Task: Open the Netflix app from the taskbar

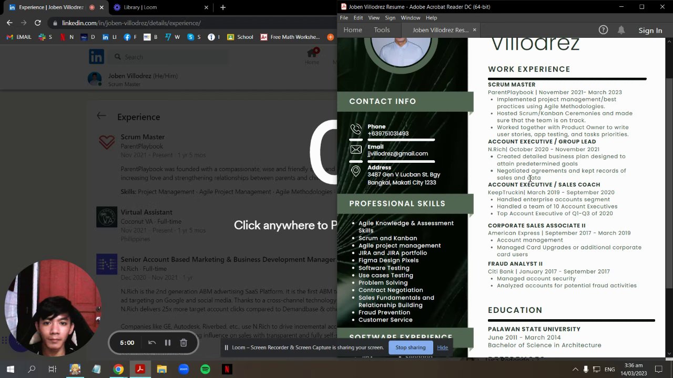Action: pyautogui.click(x=227, y=369)
